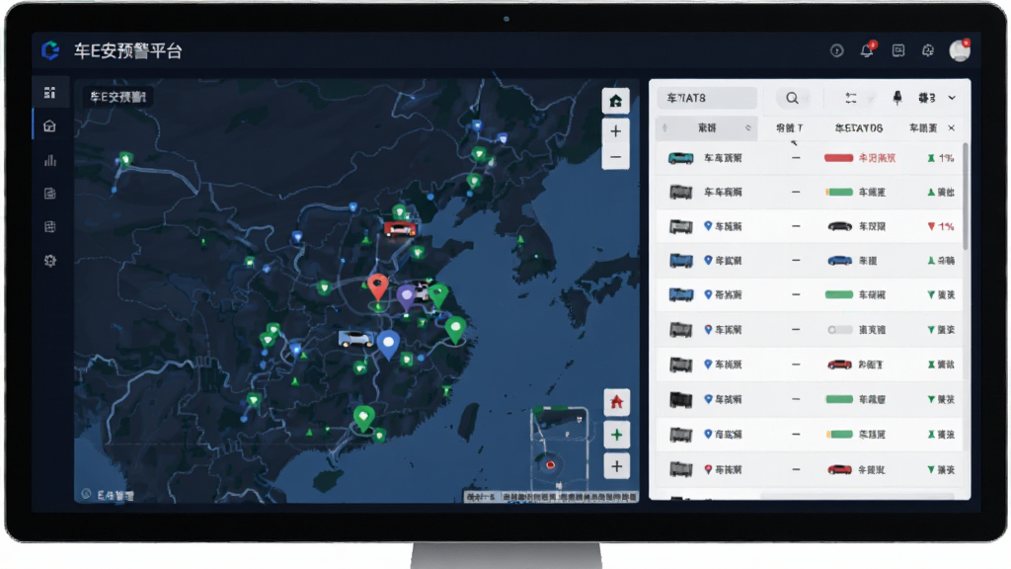Open the settings gear in the left sidebar
Viewport: 1011px width, 569px height.
click(49, 261)
